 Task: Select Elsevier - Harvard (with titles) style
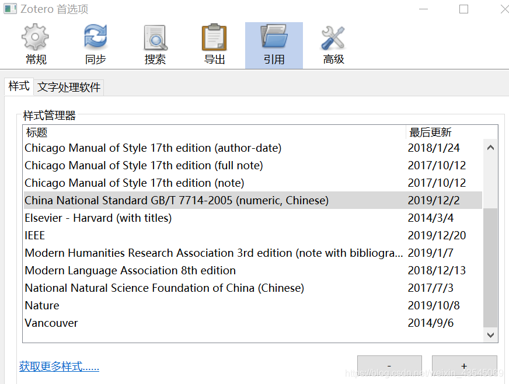253,218
